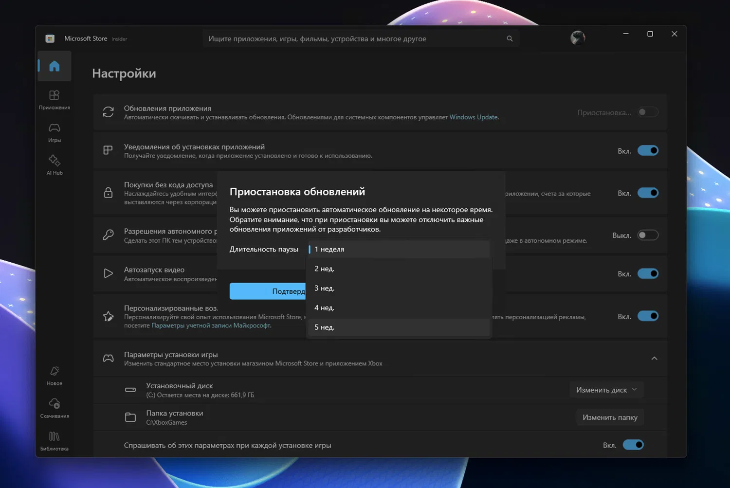Viewport: 730px width, 488px height.
Task: Click the Приостановка обновлений dialog title
Action: tap(297, 192)
